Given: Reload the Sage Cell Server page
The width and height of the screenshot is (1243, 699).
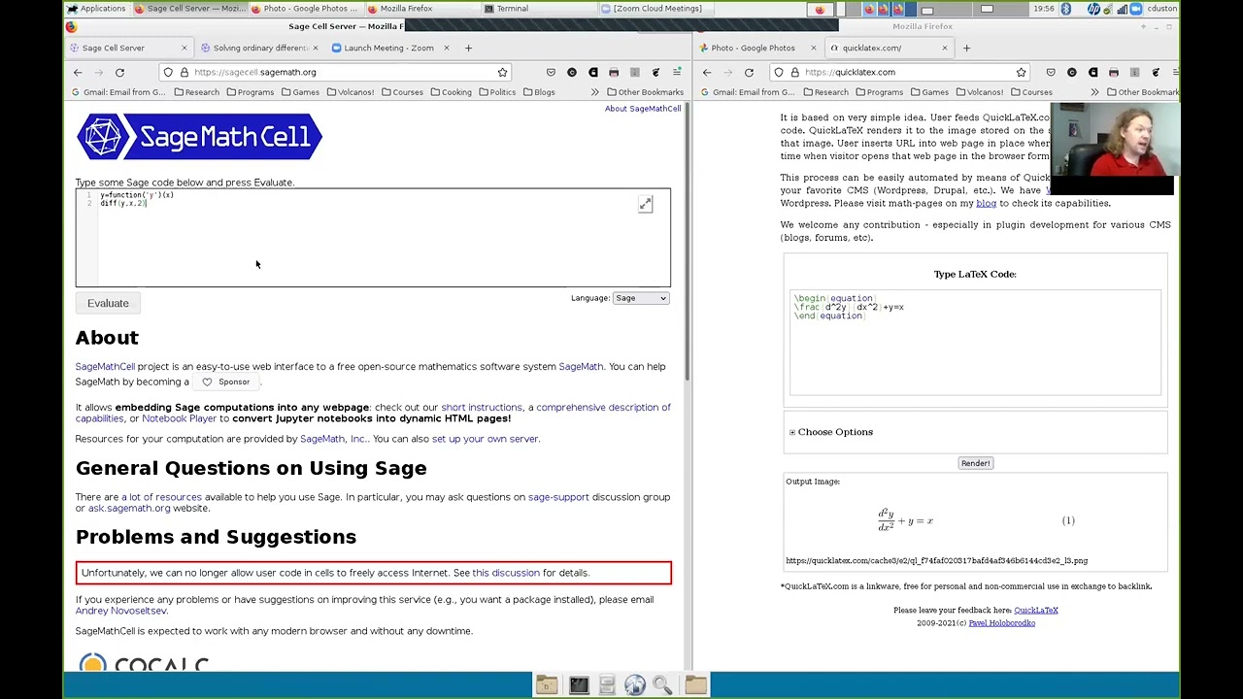Looking at the screenshot, I should pyautogui.click(x=119, y=72).
